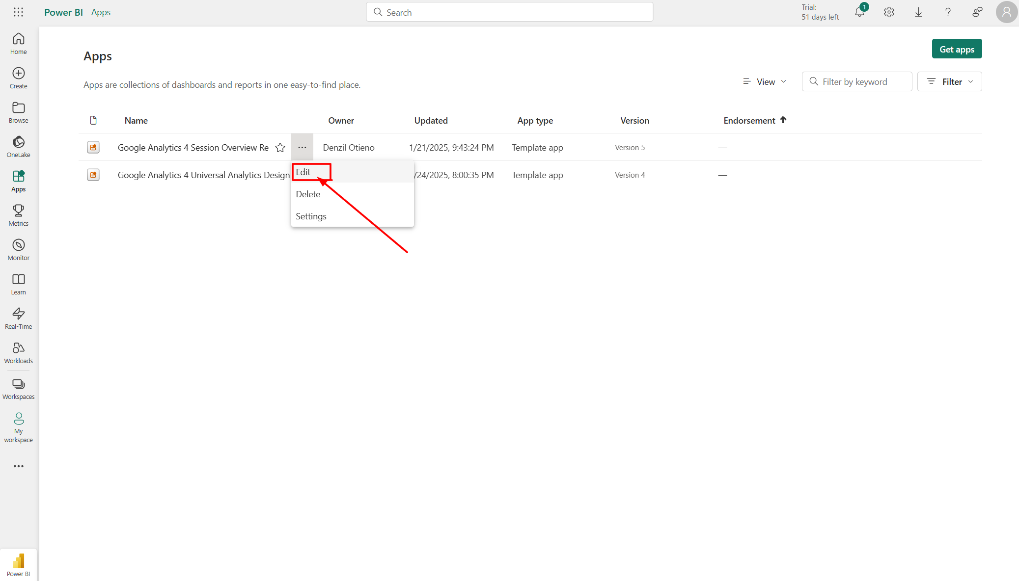The width and height of the screenshot is (1019, 581).
Task: Click Denzil Otieno owner cell
Action: pyautogui.click(x=349, y=148)
